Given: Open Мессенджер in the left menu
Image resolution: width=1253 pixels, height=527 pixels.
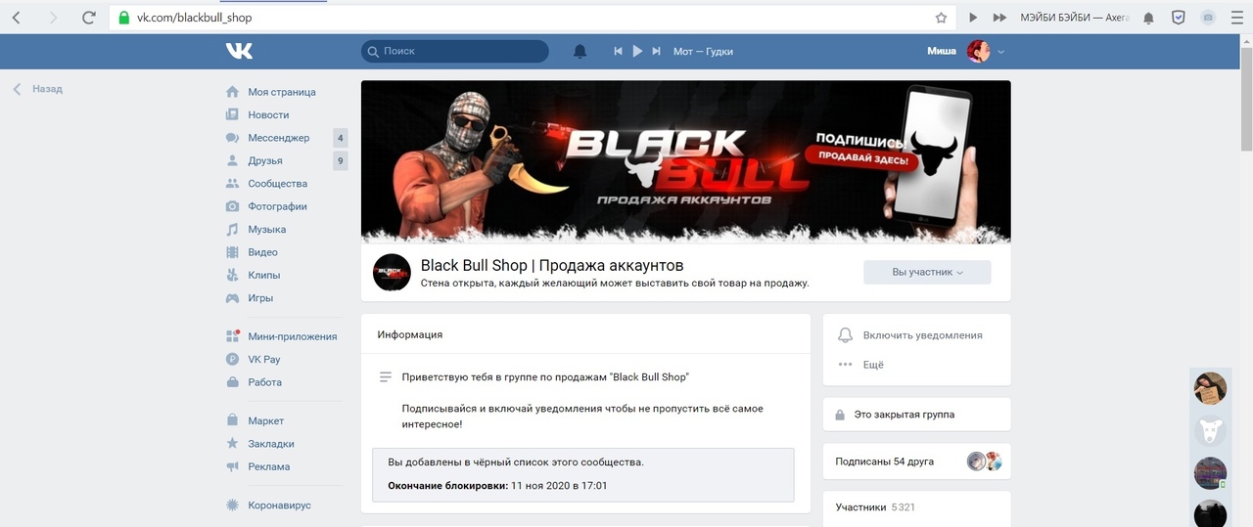Looking at the screenshot, I should pos(279,138).
